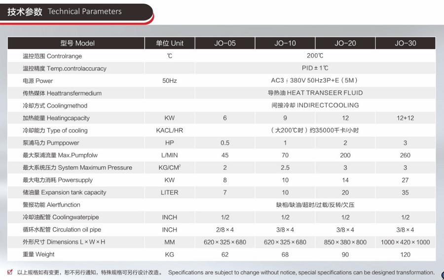Screen dimensions: 444x280
Task: Click the JO-10 column header
Action: [285, 43]
